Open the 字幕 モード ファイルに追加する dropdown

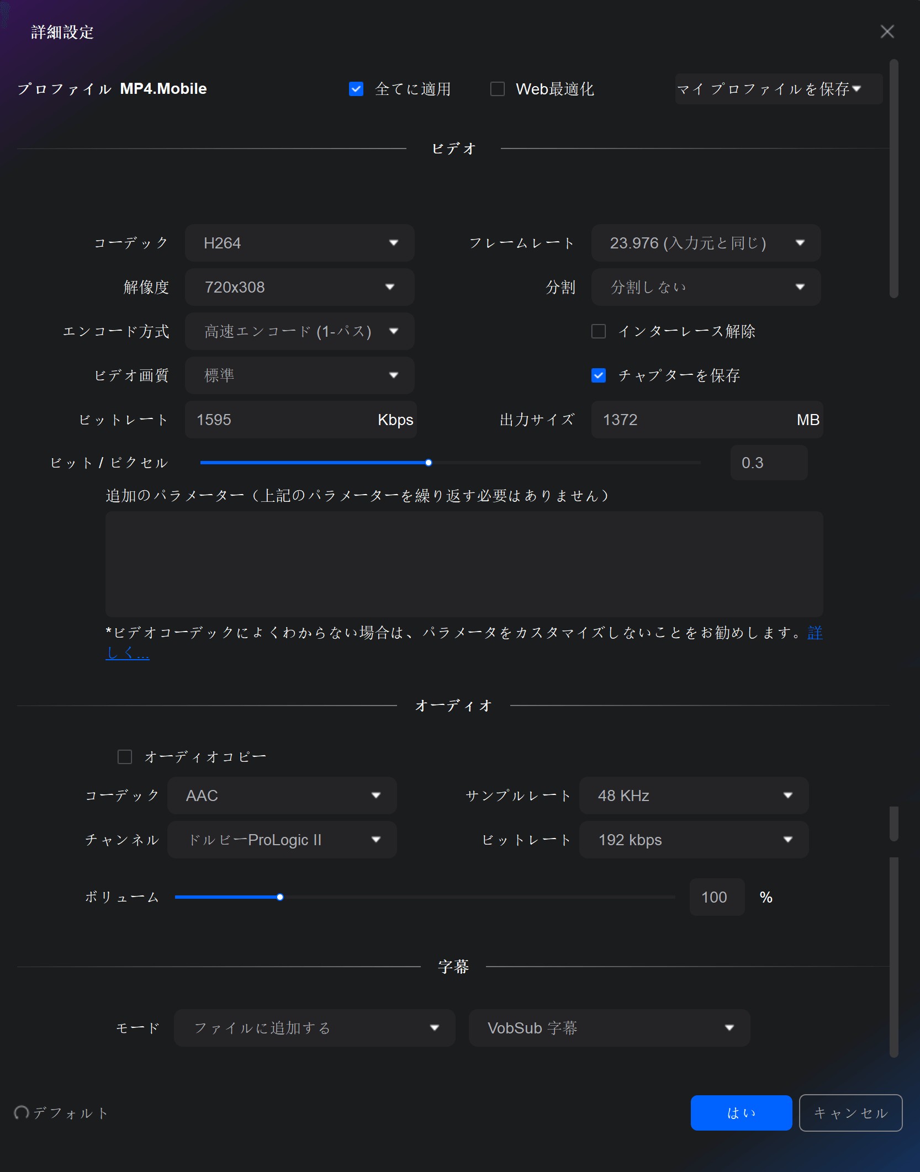coord(315,1028)
